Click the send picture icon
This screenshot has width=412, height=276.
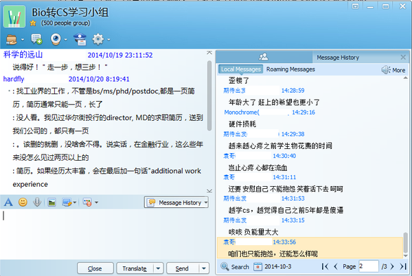(51, 202)
